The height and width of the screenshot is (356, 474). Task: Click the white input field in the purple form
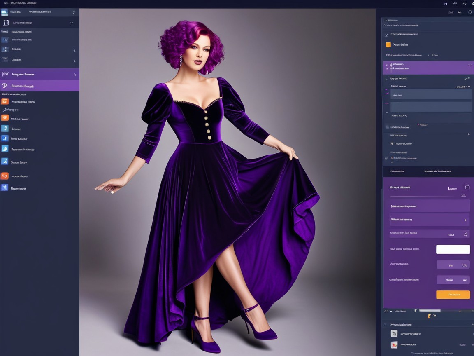point(453,249)
